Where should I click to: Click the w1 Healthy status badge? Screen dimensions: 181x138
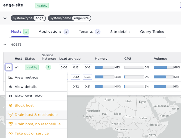point(32,67)
